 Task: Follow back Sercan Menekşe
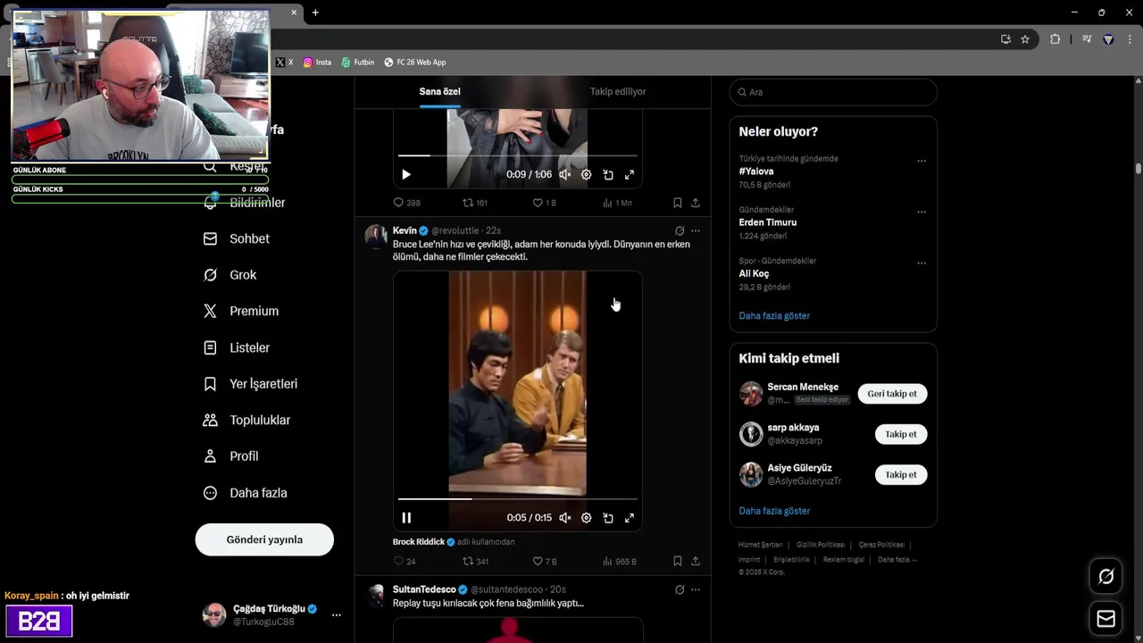pos(892,394)
